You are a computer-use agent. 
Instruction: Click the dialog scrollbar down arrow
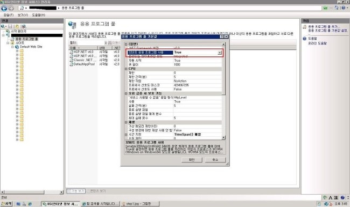tap(223, 138)
